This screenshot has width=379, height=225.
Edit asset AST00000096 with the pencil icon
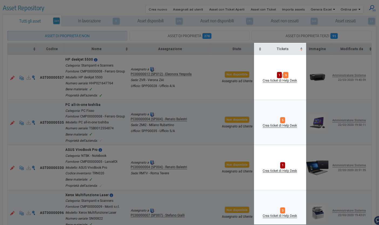coord(12,213)
